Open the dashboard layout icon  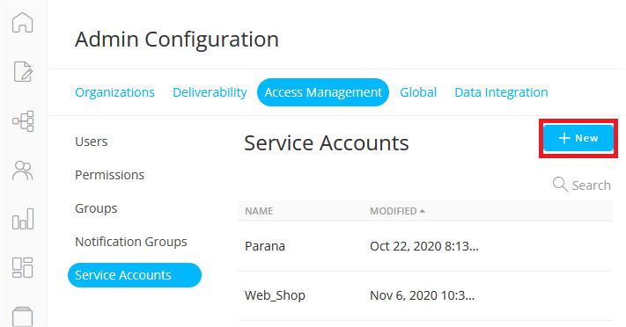(x=22, y=267)
